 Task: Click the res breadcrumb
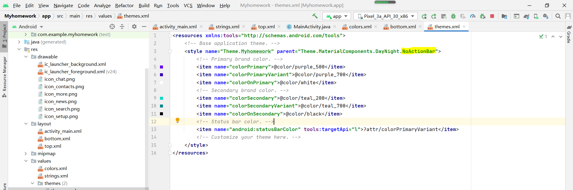click(89, 16)
